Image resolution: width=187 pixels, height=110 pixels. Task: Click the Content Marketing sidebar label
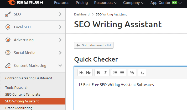[30, 65]
